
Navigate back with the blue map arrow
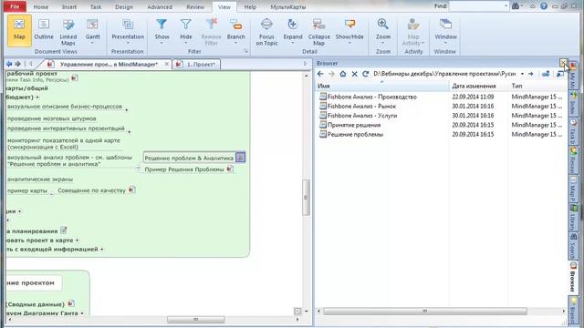[x=9, y=64]
